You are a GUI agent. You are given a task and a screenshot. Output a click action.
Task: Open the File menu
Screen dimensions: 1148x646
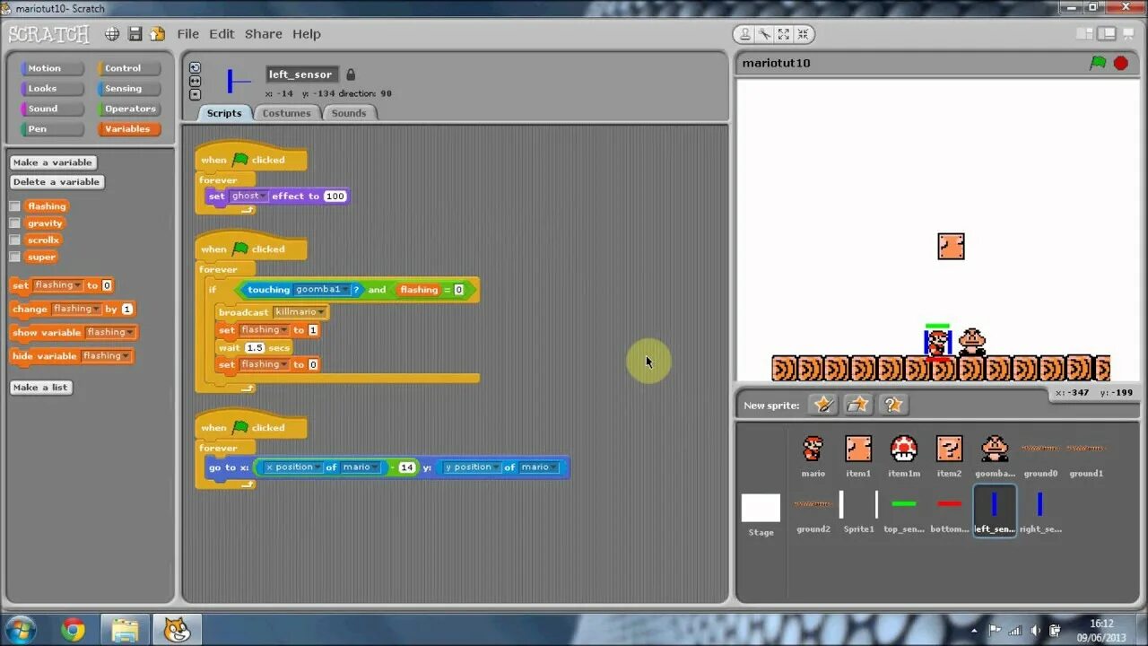coord(188,34)
